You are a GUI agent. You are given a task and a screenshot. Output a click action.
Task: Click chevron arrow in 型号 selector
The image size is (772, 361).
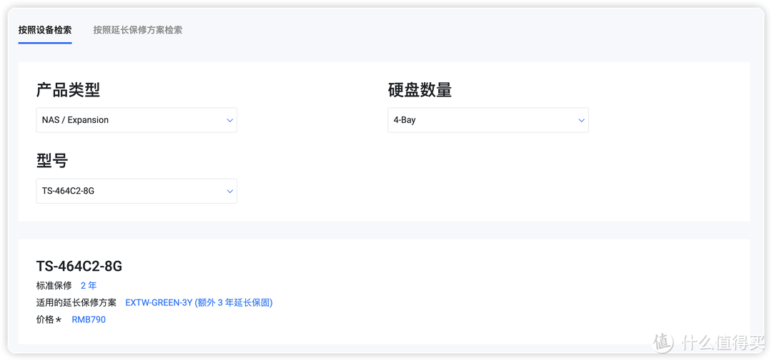(x=229, y=192)
